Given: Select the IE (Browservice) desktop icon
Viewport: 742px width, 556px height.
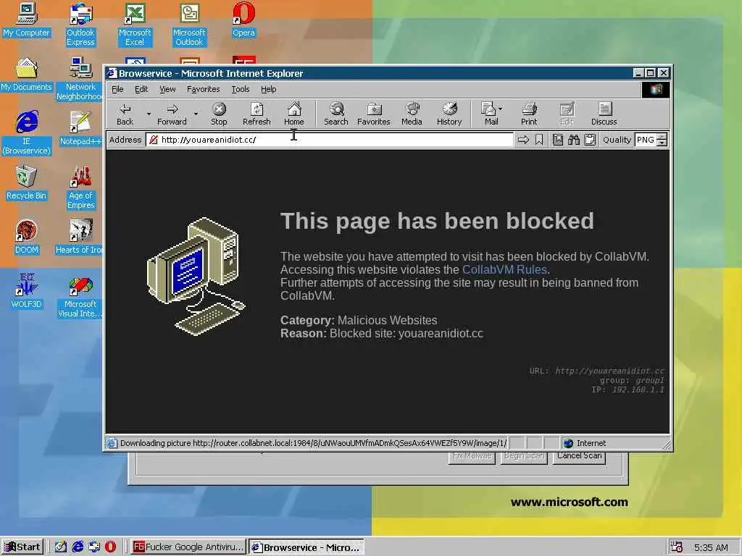Looking at the screenshot, I should click(27, 133).
